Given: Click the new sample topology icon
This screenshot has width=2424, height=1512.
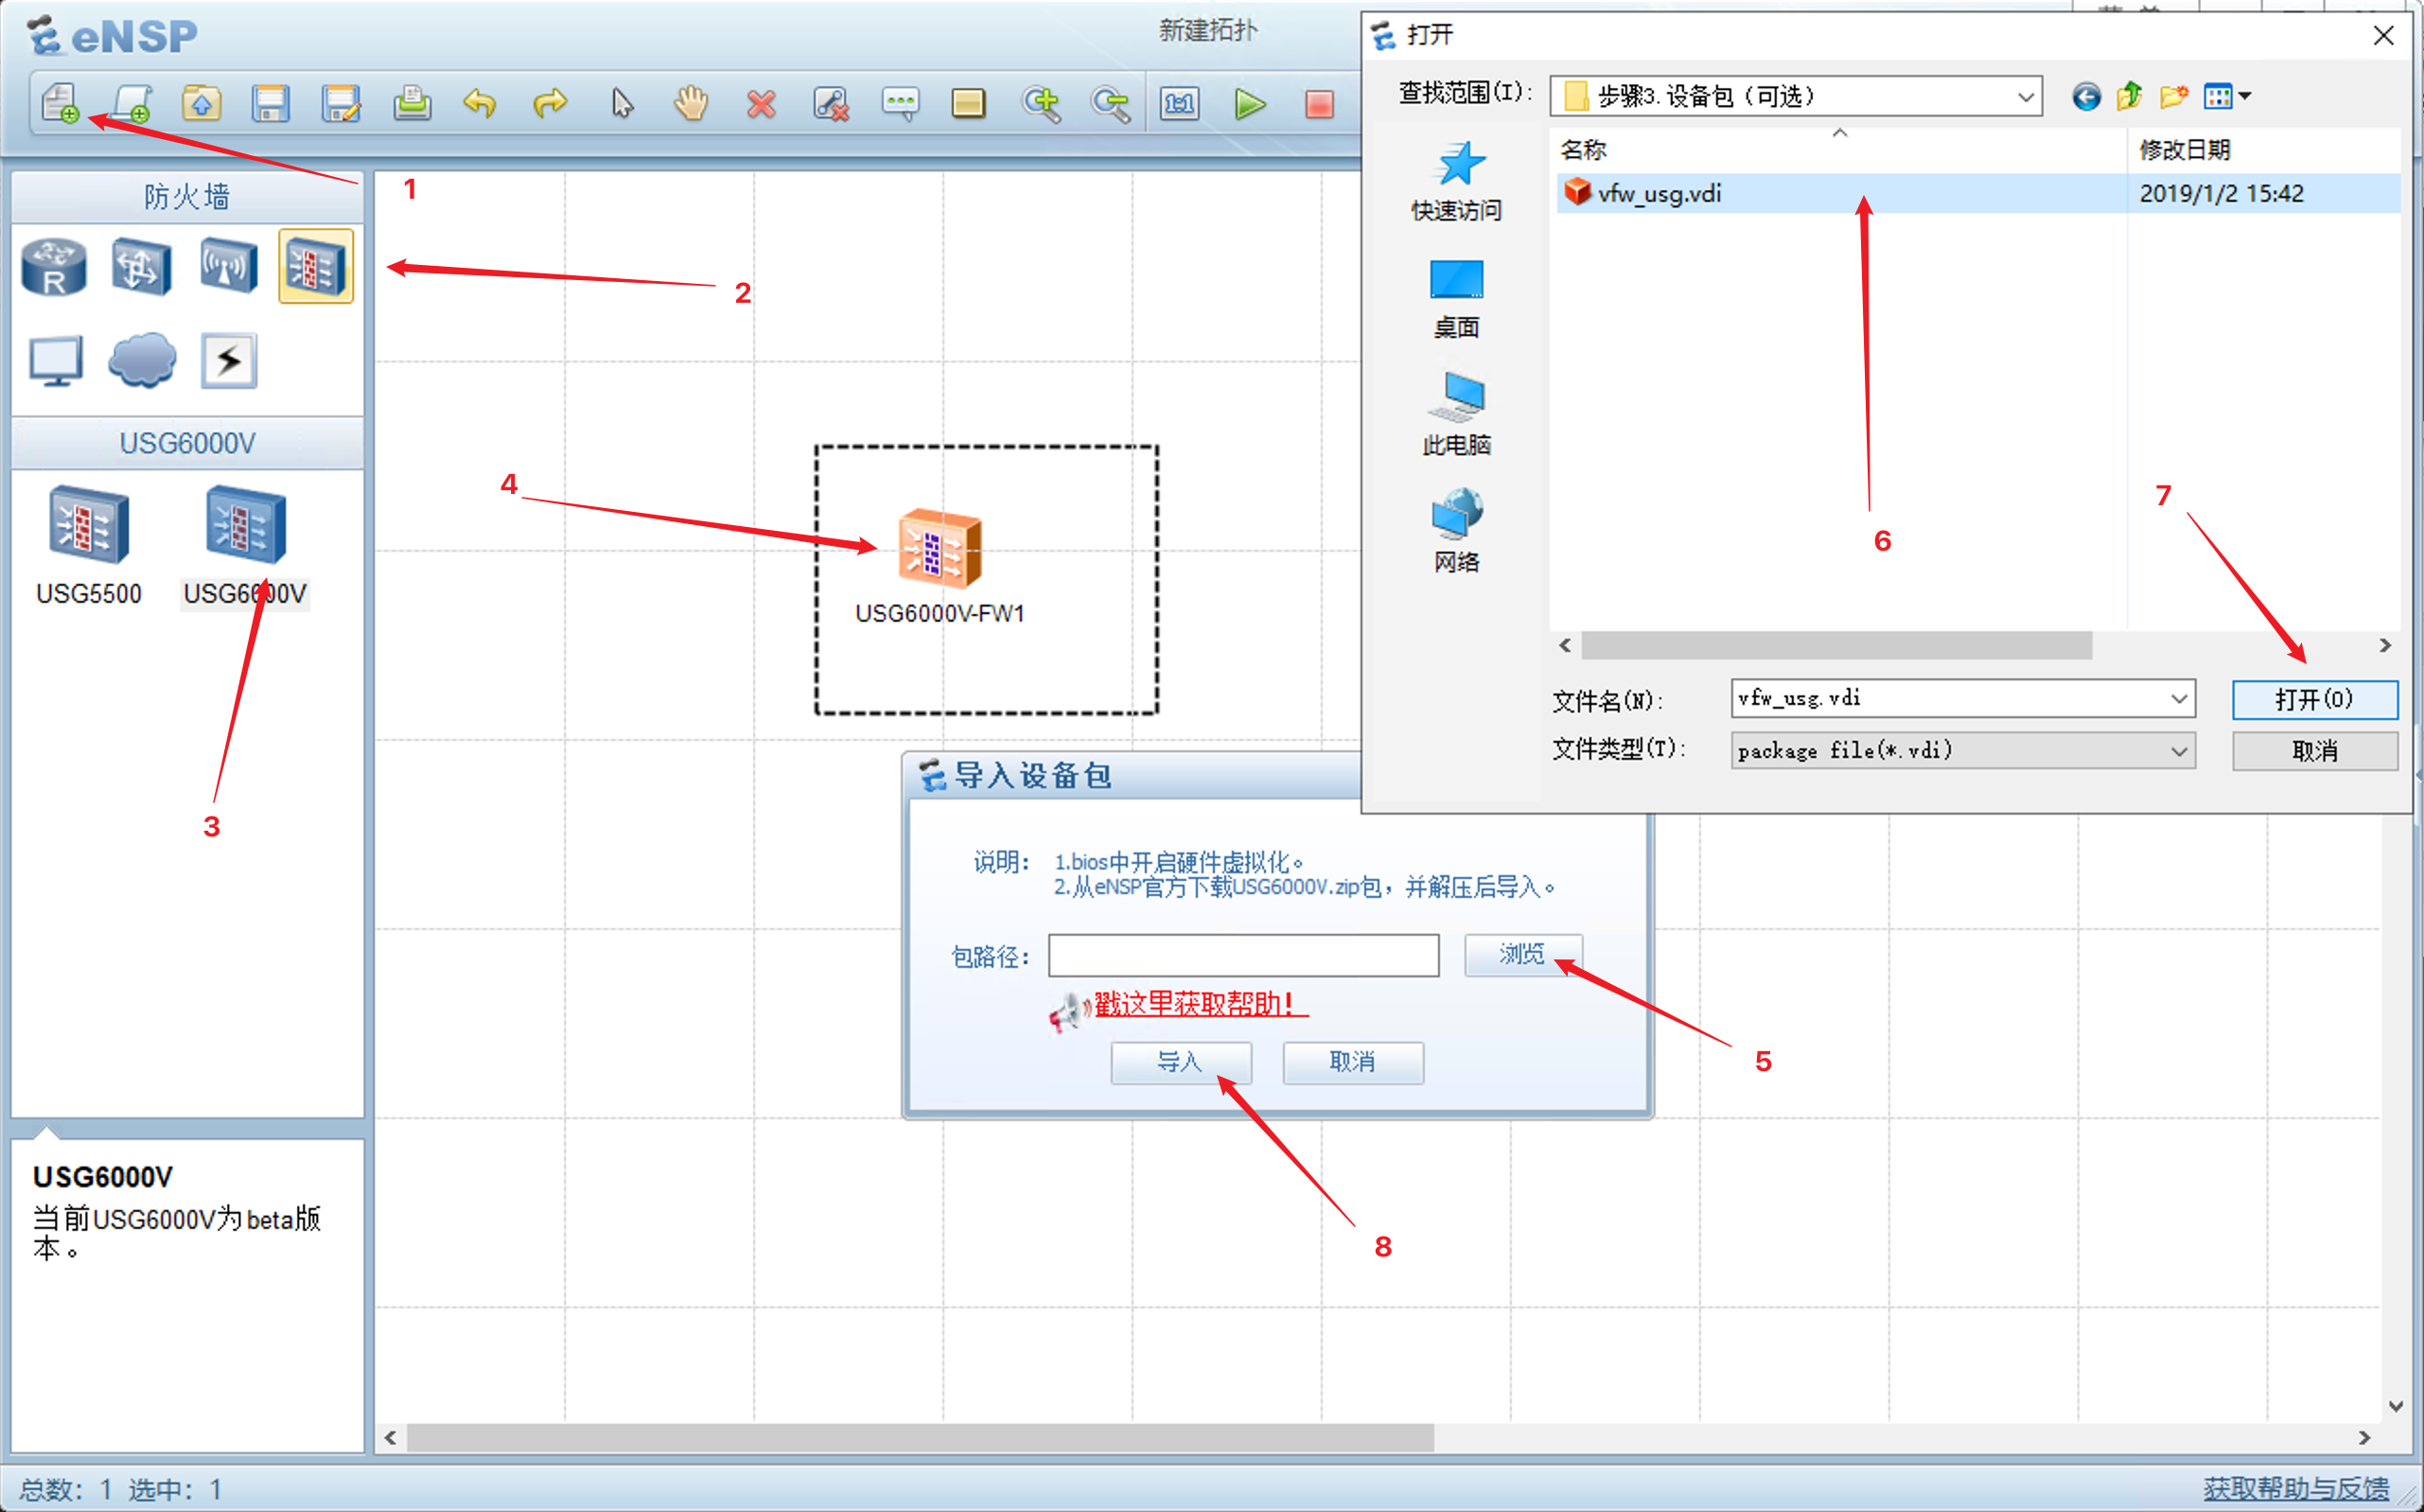Looking at the screenshot, I should click(131, 103).
